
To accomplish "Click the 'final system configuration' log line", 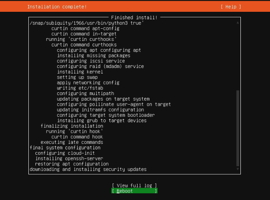I will tap(65, 148).
